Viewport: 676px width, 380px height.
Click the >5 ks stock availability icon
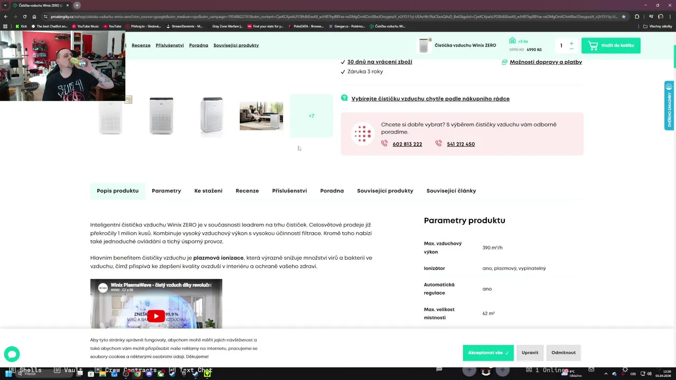tap(512, 41)
